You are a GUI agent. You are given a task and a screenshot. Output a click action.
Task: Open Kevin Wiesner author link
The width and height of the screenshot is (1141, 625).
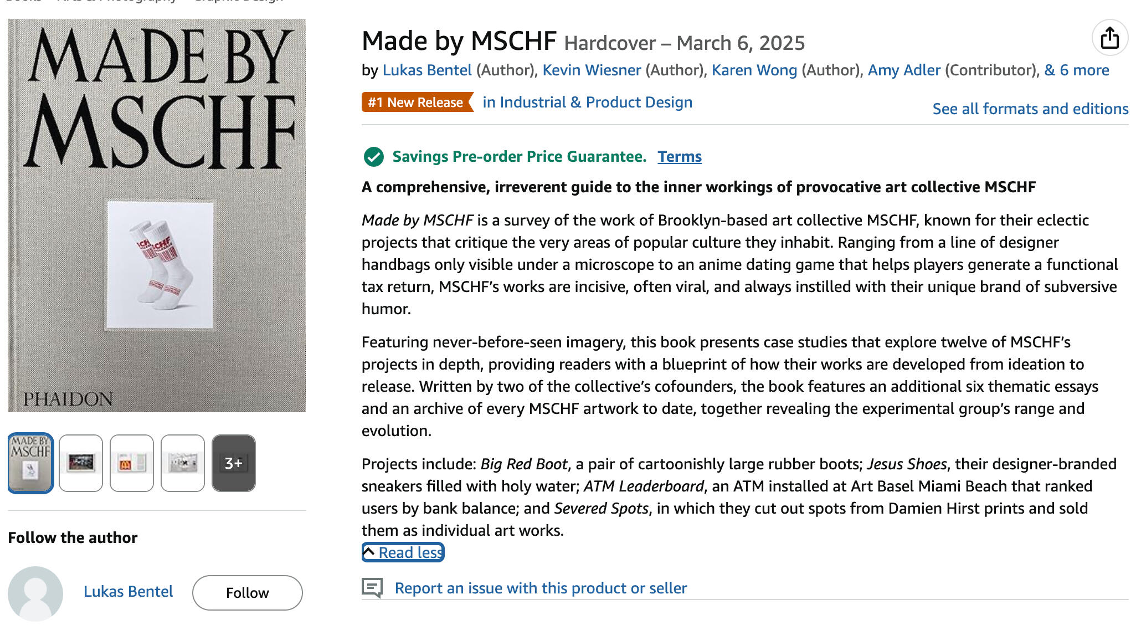click(x=592, y=70)
